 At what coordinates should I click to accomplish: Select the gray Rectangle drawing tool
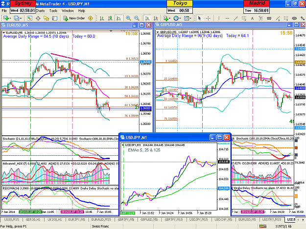269,18
